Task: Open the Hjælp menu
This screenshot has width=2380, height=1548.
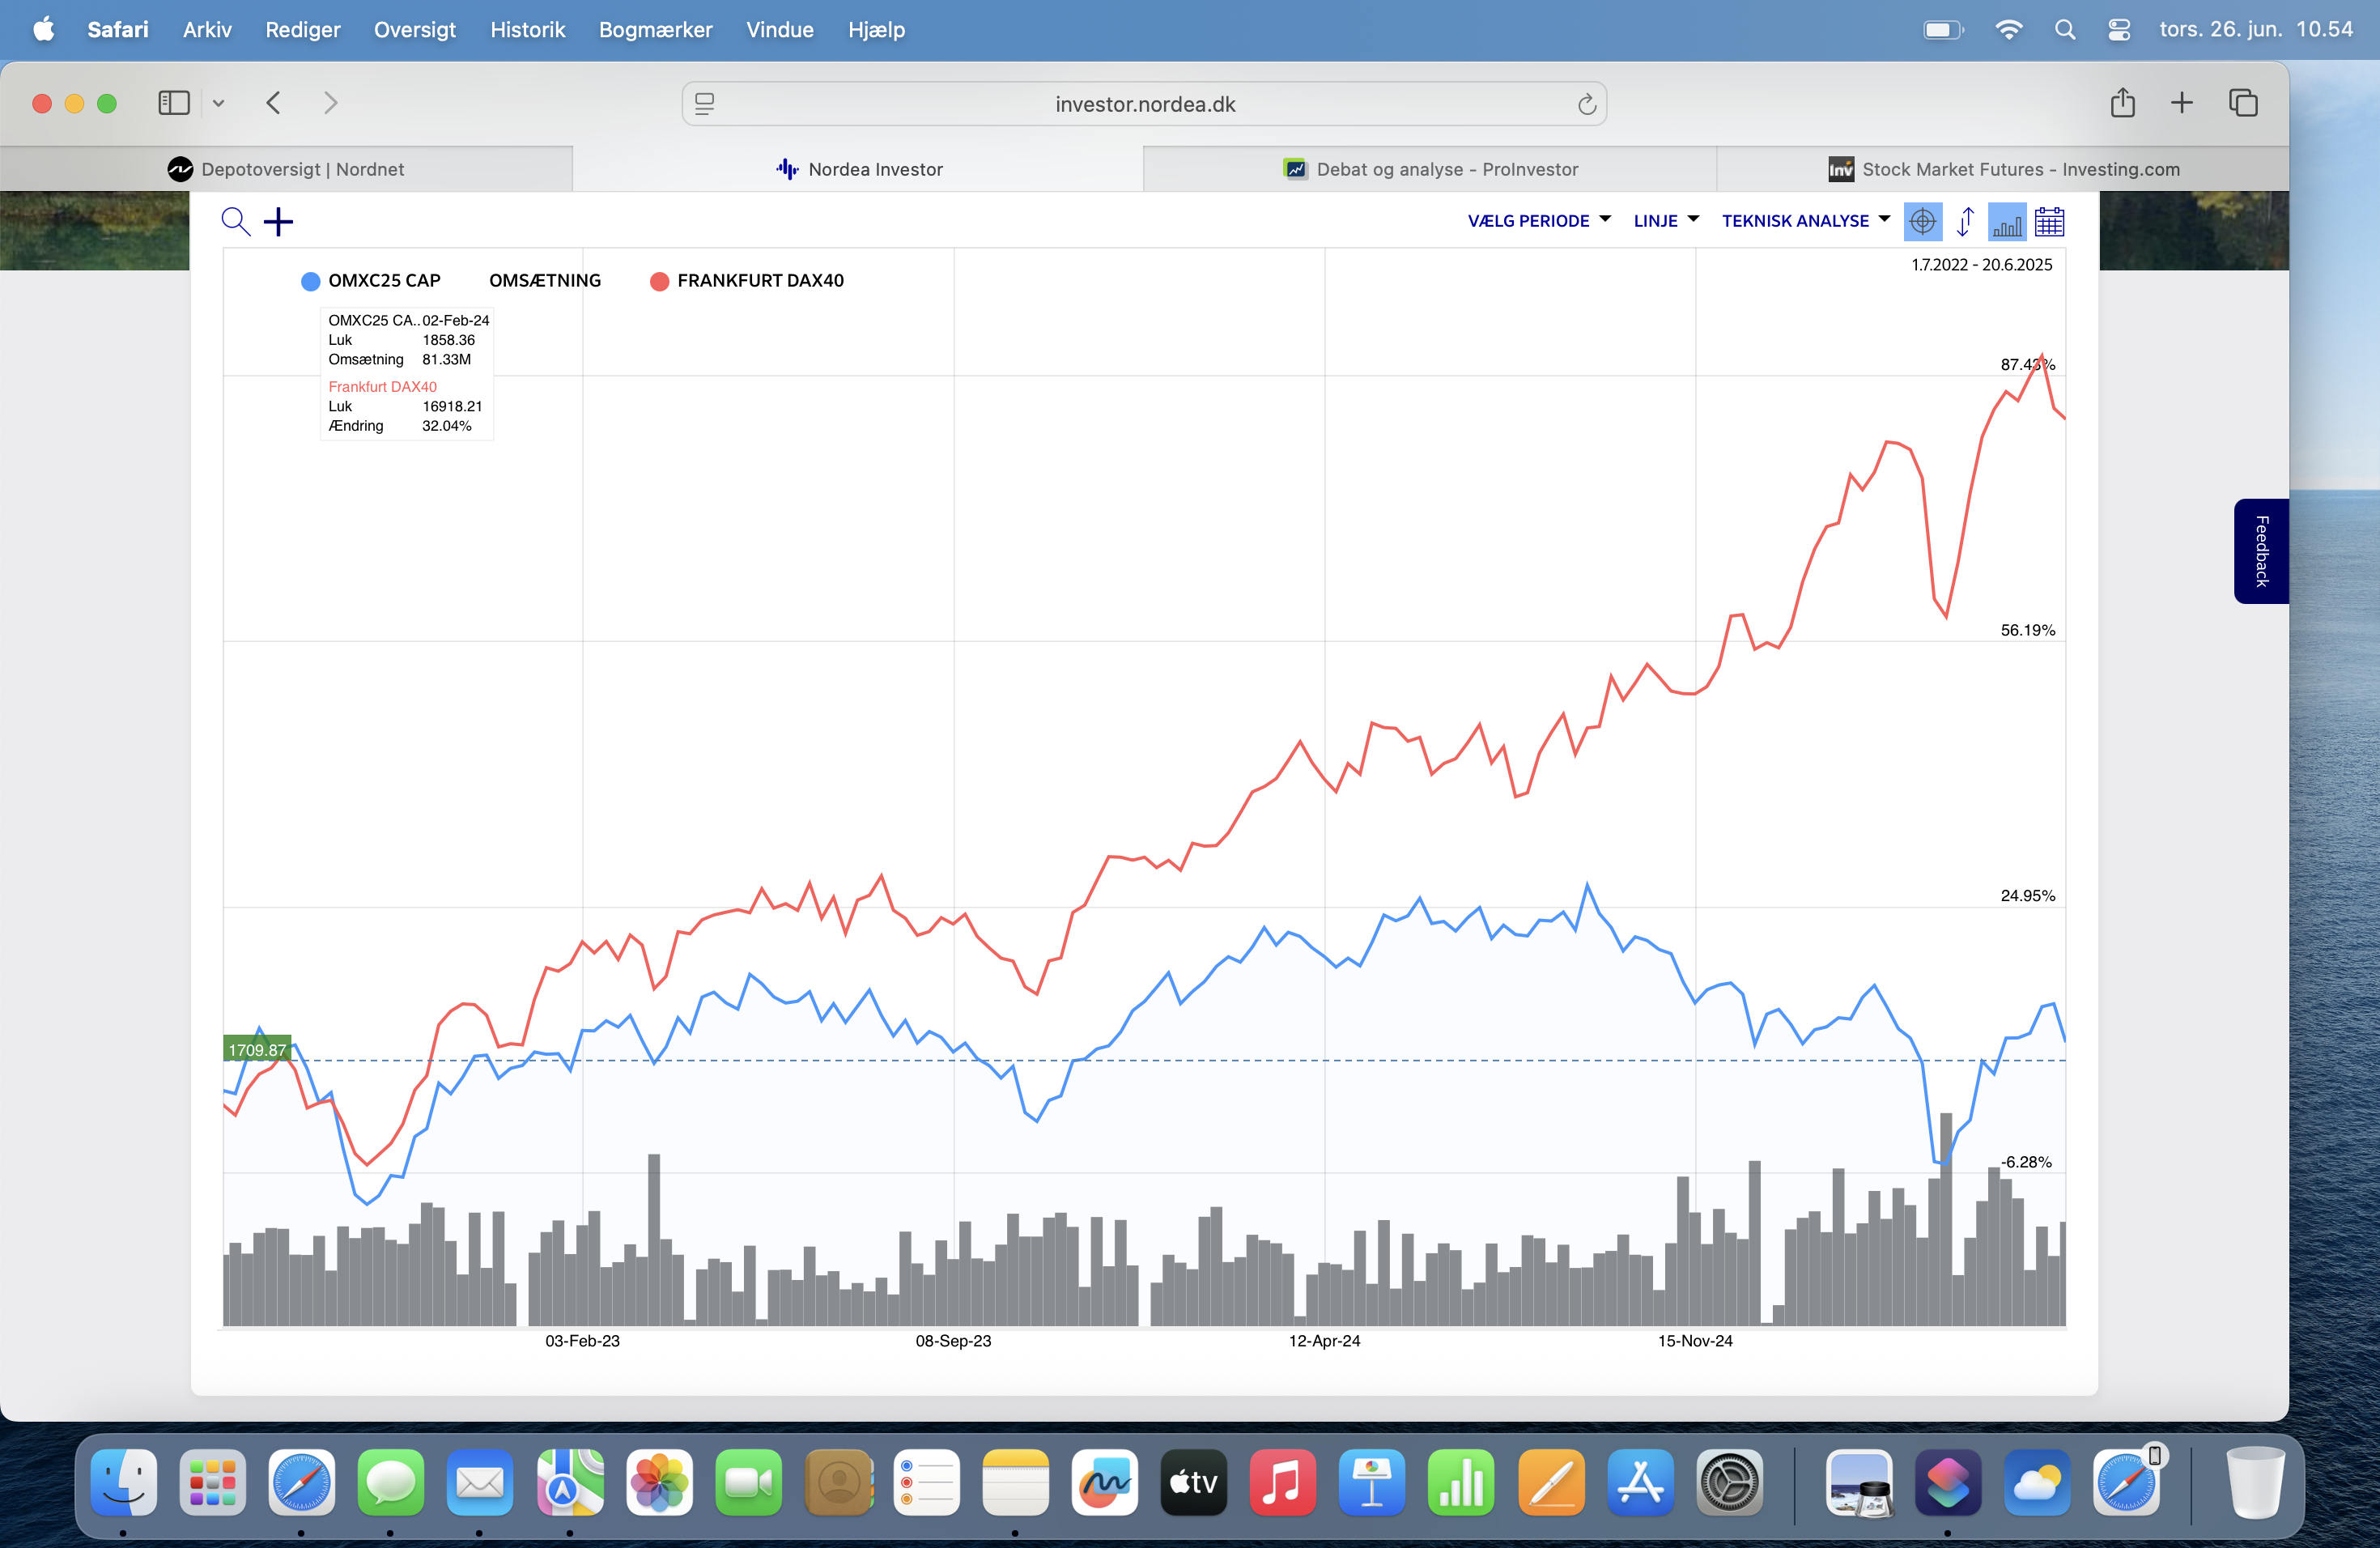Action: tap(877, 30)
